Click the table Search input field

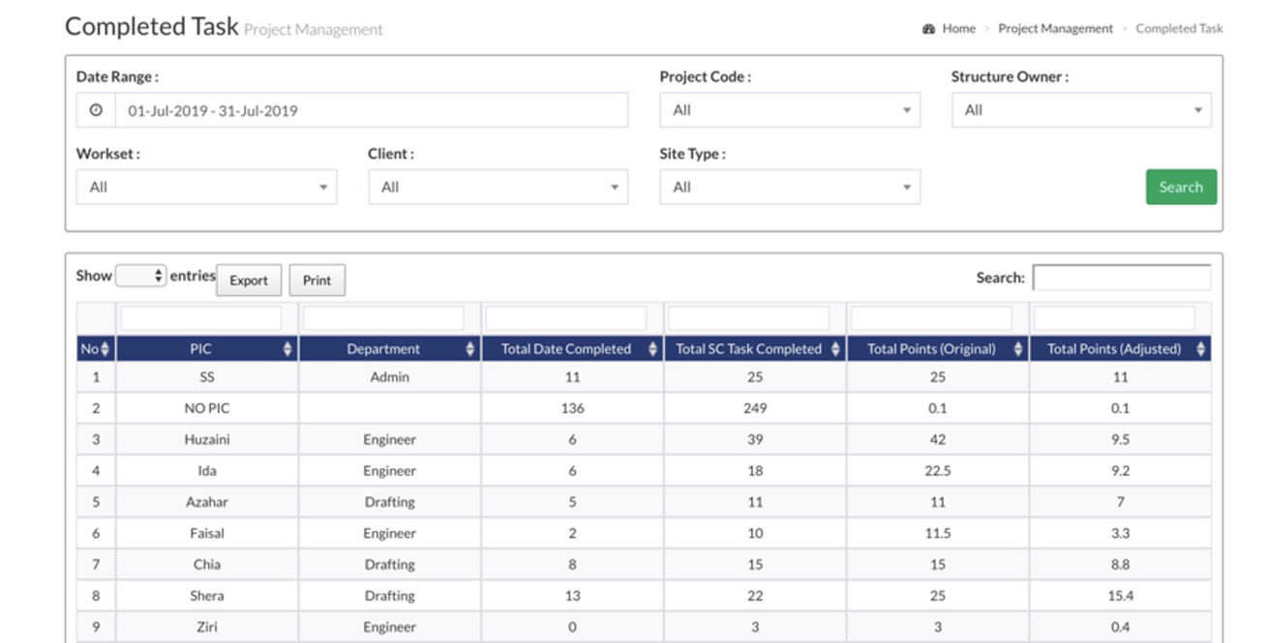(x=1121, y=278)
